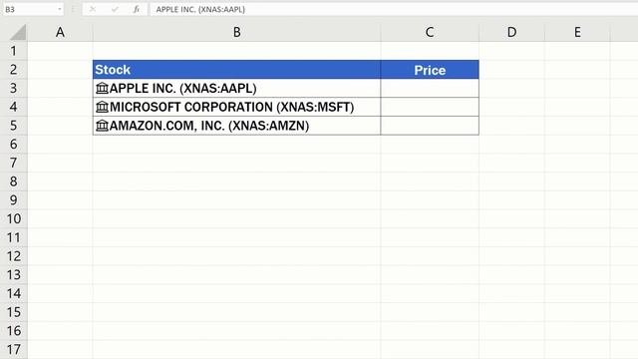Click the stock icon beside AMAZON.COM, INC.

point(102,126)
